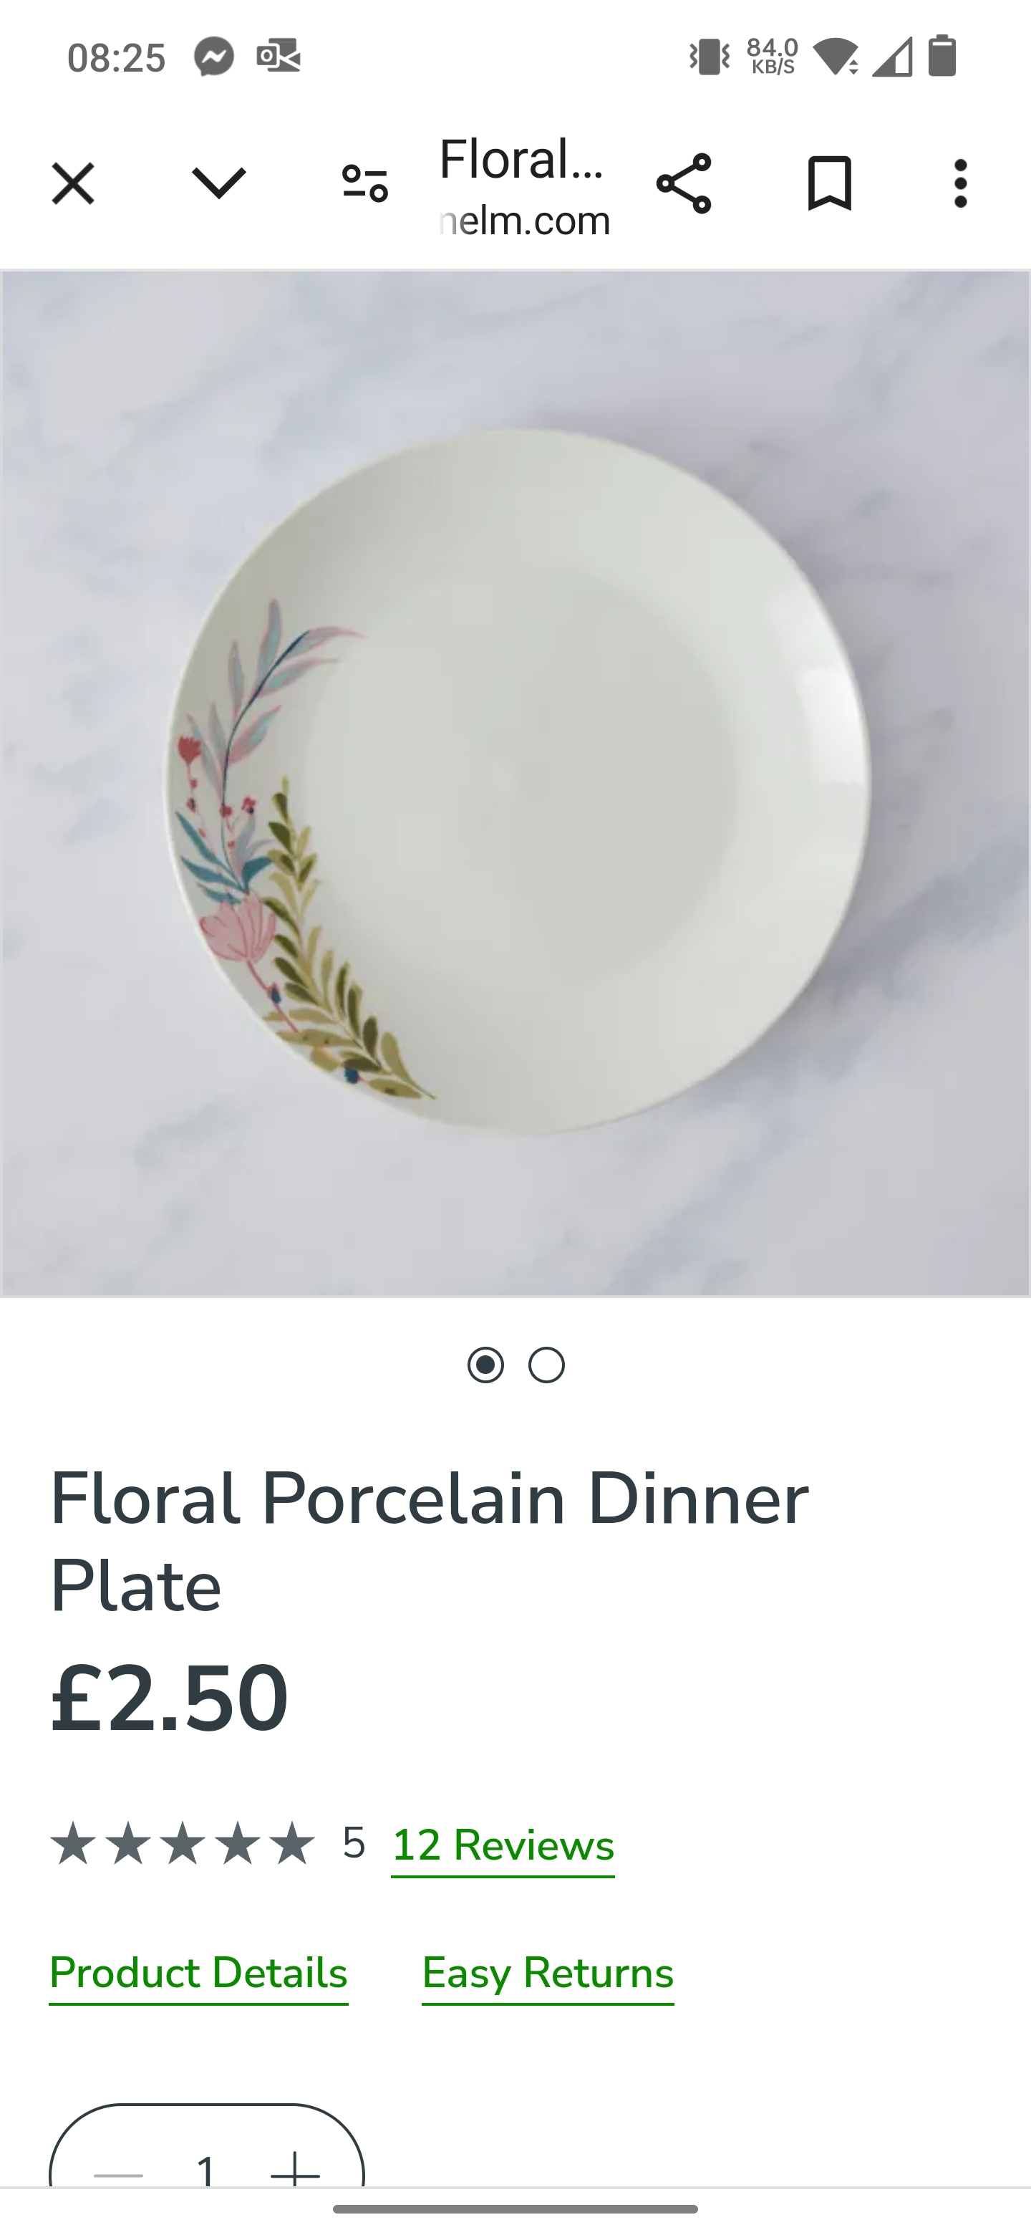This screenshot has height=2235, width=1031.
Task: Tap the five-star rating display
Action: tap(183, 1844)
